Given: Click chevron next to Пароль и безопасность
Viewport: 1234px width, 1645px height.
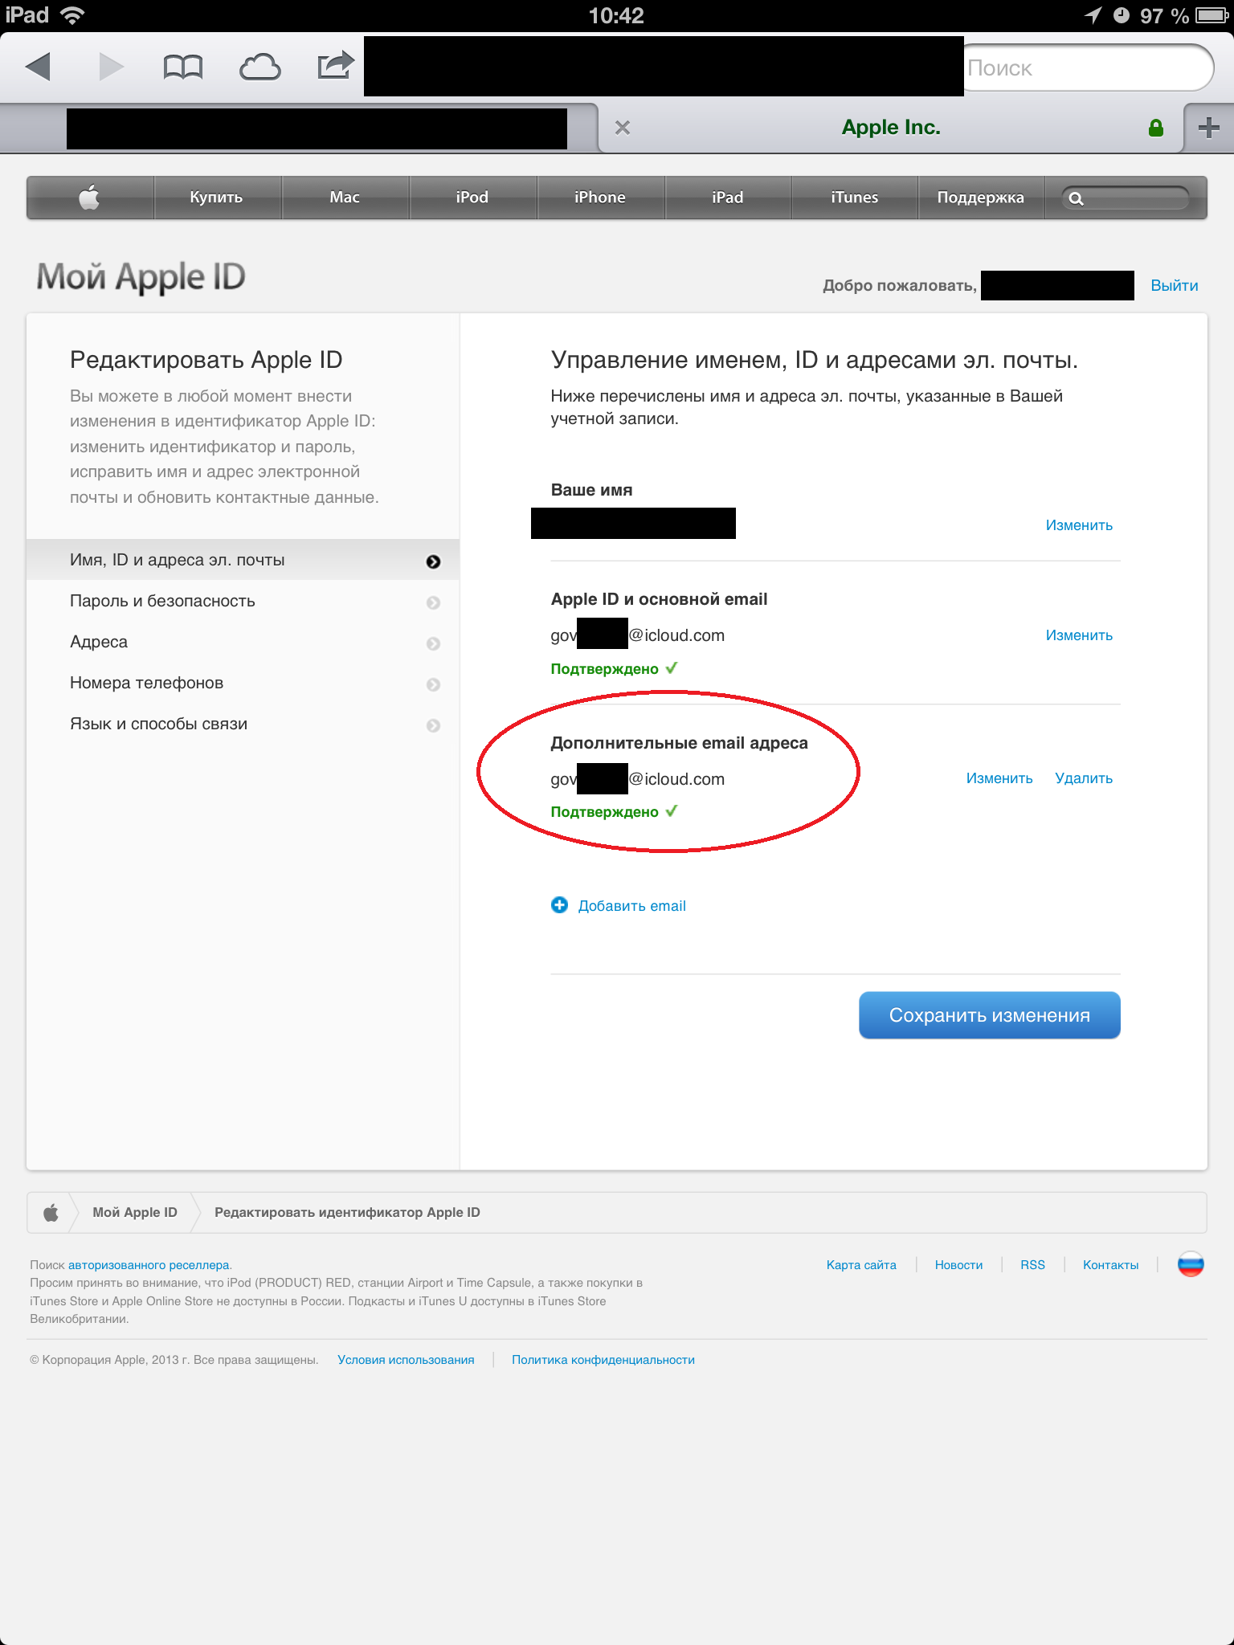Looking at the screenshot, I should click(434, 602).
